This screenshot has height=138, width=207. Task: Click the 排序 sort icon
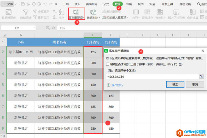62,12
